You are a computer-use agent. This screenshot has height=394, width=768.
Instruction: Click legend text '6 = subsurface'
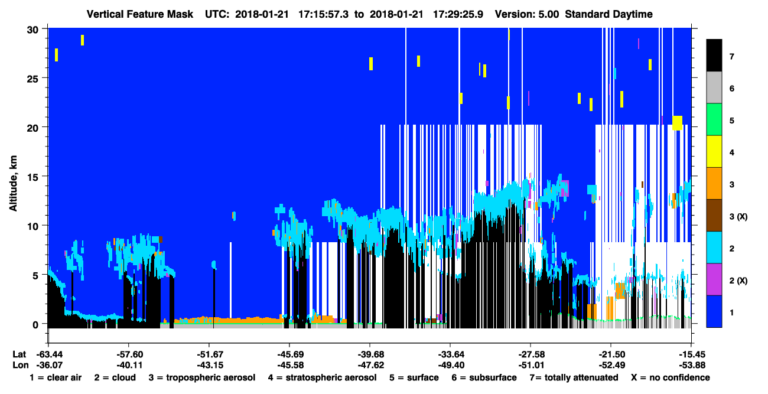[483, 377]
